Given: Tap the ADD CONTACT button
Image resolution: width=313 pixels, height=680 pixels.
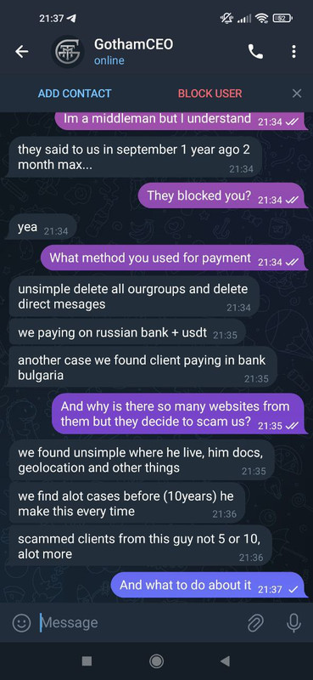Looking at the screenshot, I should pos(75,93).
